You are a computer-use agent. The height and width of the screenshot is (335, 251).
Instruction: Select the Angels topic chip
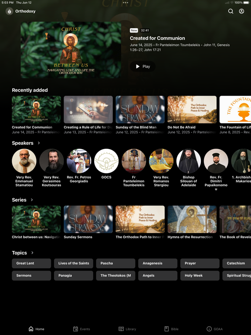tap(158, 276)
